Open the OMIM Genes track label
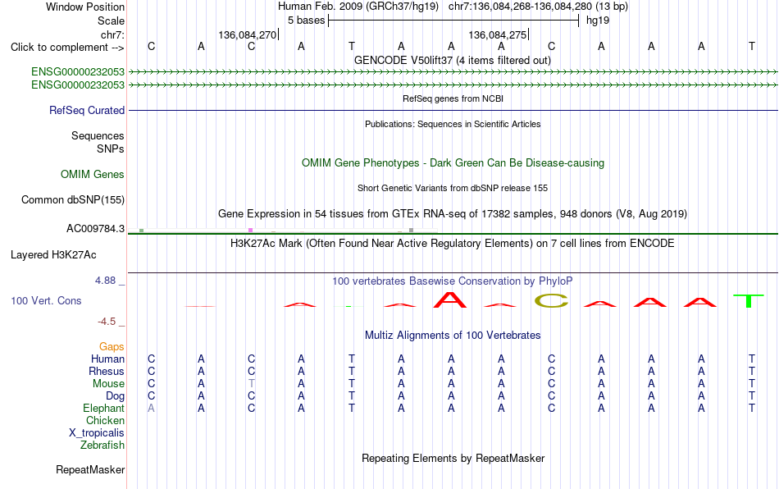779x489 pixels. pyautogui.click(x=92, y=175)
